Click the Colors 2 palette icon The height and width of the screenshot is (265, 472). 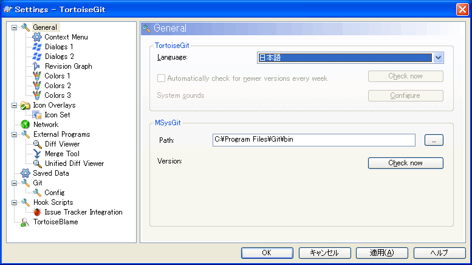tap(36, 86)
